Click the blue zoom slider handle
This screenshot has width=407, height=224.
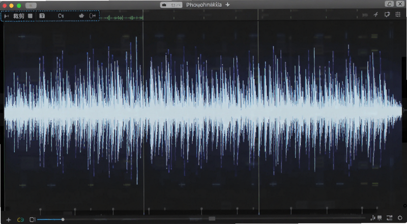click(x=63, y=219)
